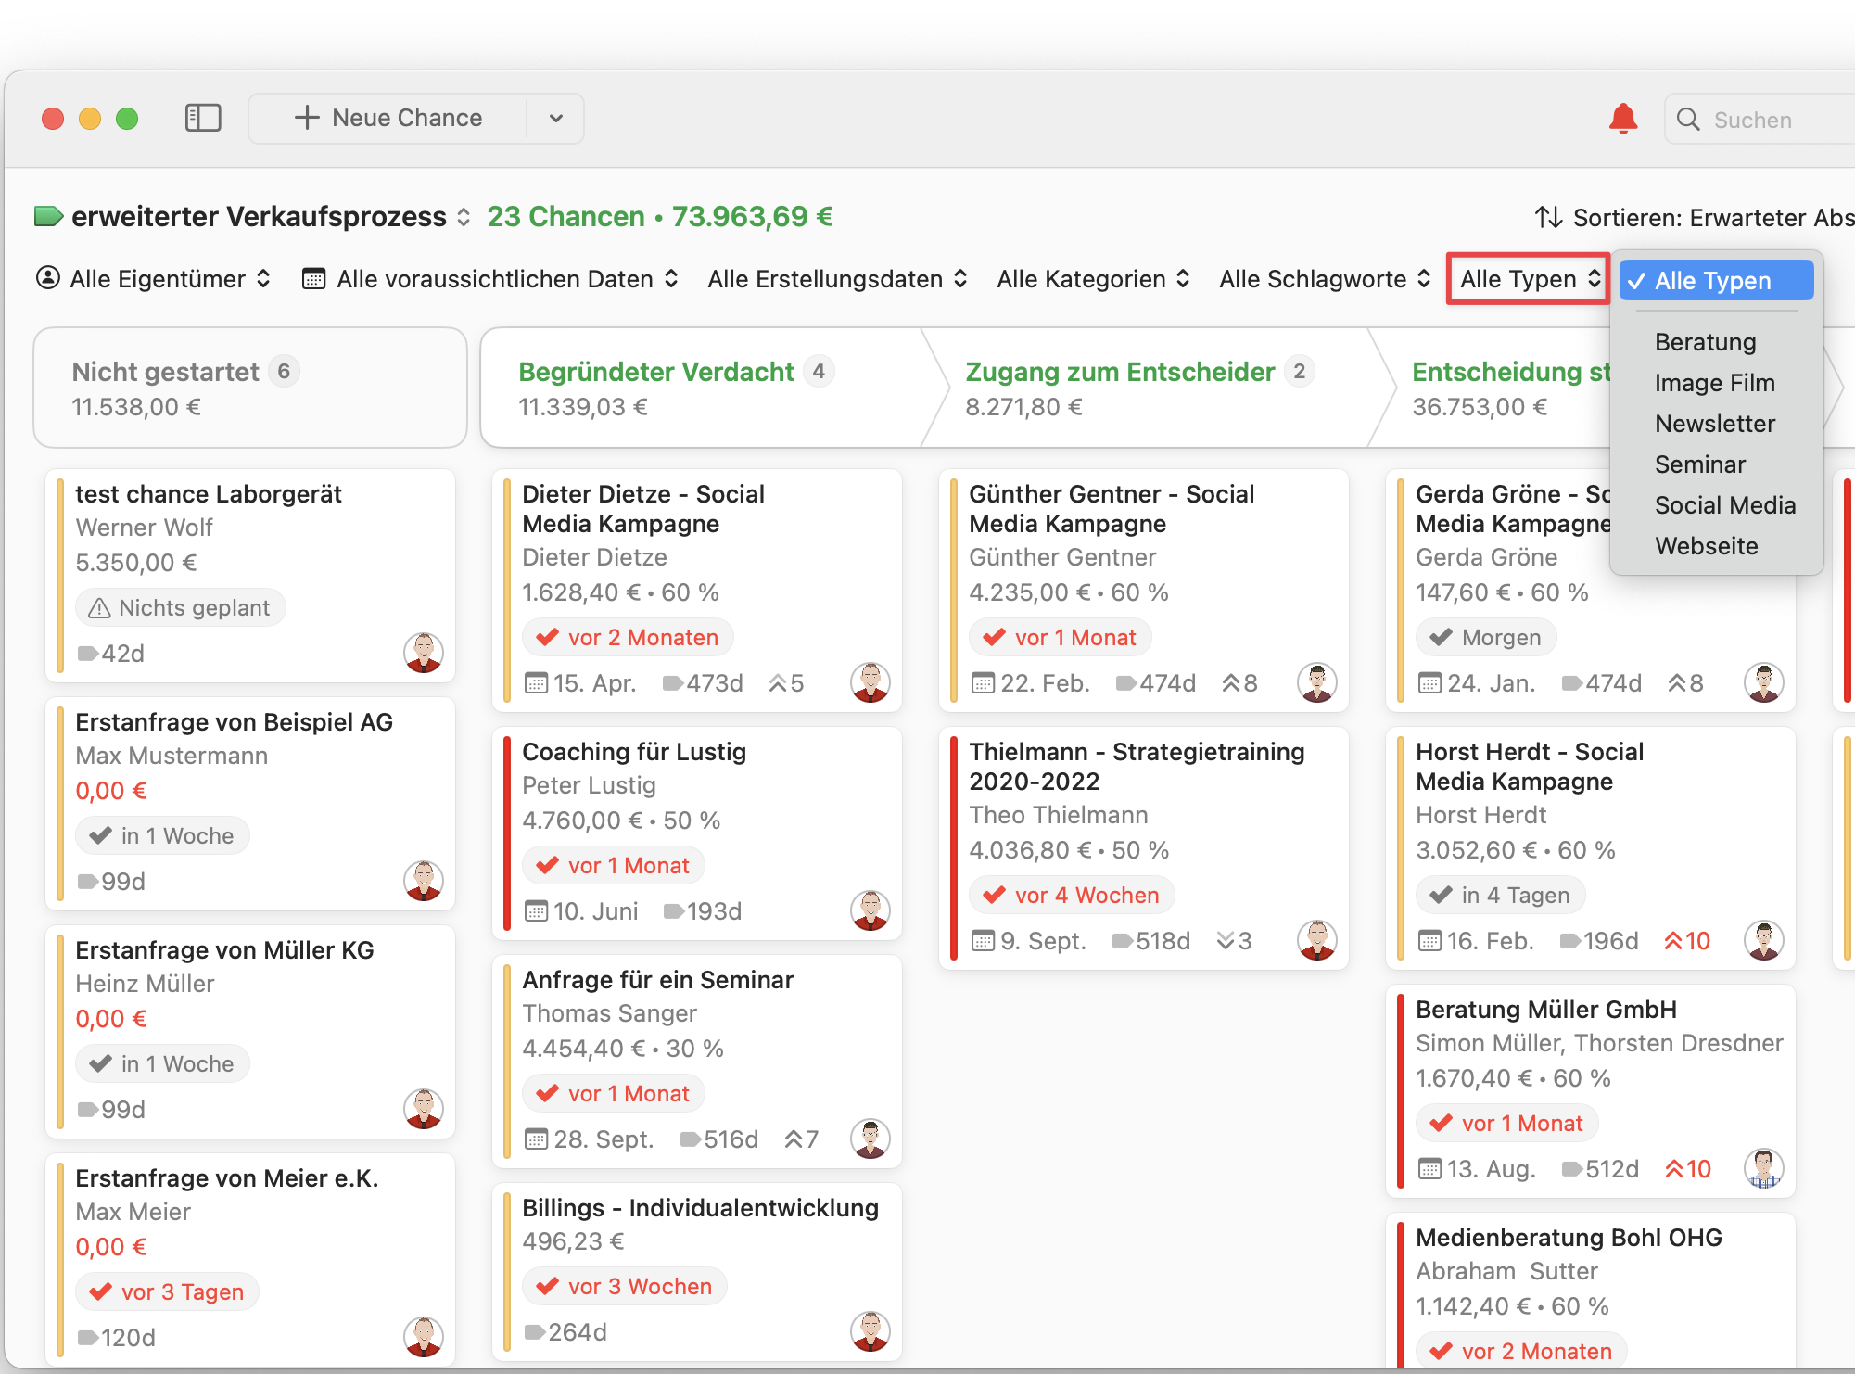Click the person icon beside Alle Eigentümer
Viewport: 1855px width, 1374px height.
click(x=47, y=278)
